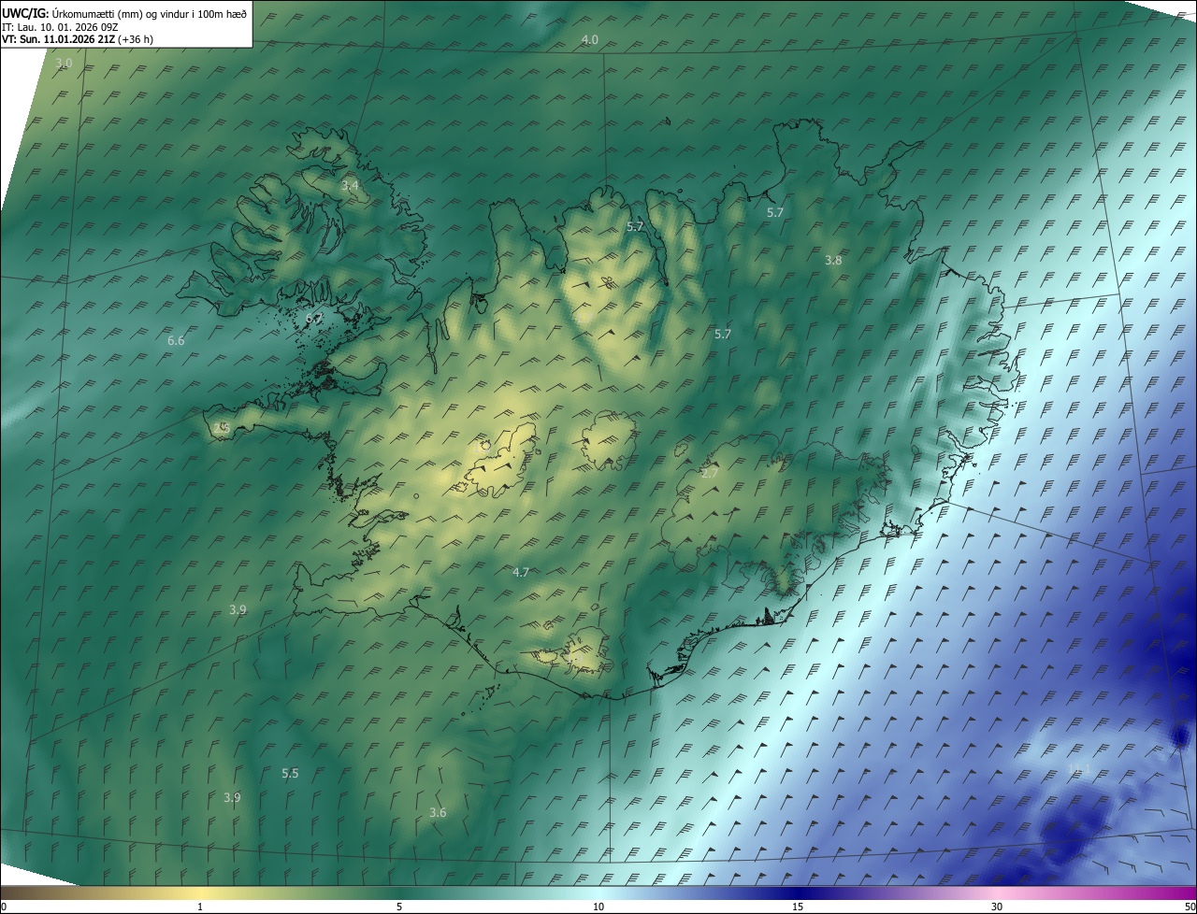Screen dimensions: 1197x914
Task: Click the 4.7 value label on the map
Action: tap(521, 572)
